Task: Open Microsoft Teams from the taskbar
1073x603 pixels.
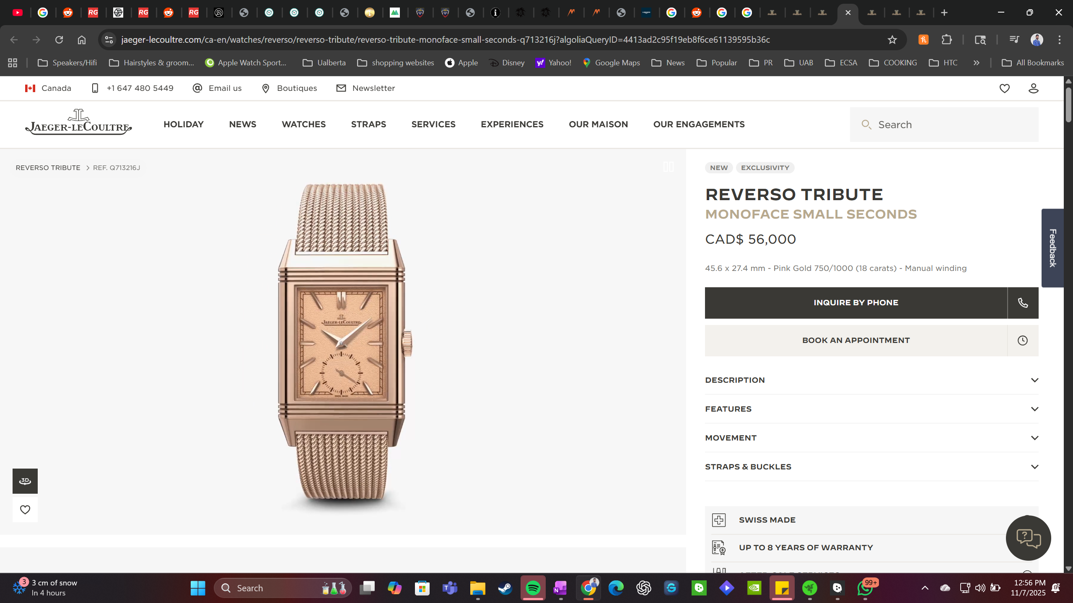Action: click(x=450, y=588)
